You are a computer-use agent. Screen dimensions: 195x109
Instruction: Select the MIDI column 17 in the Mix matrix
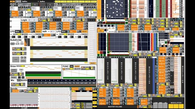click(94, 82)
